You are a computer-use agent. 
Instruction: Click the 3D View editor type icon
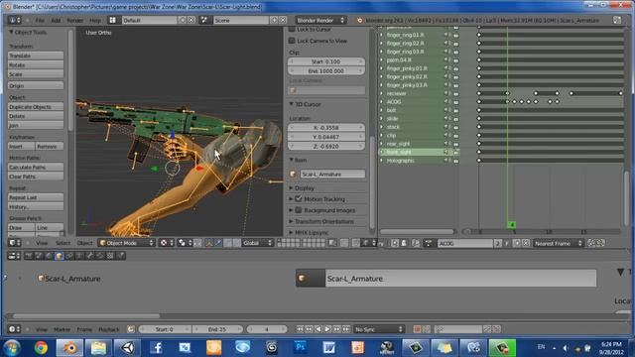pyautogui.click(x=15, y=243)
